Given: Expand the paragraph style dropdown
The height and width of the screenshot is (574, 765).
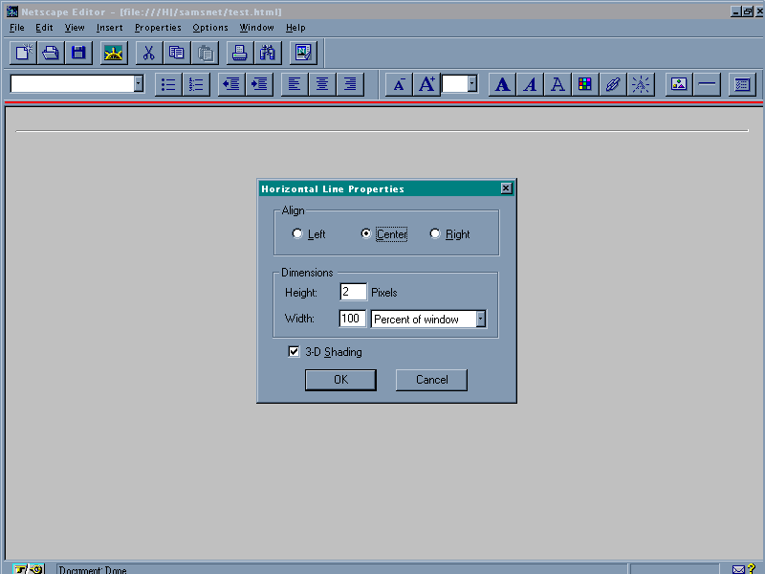Looking at the screenshot, I should point(138,84).
